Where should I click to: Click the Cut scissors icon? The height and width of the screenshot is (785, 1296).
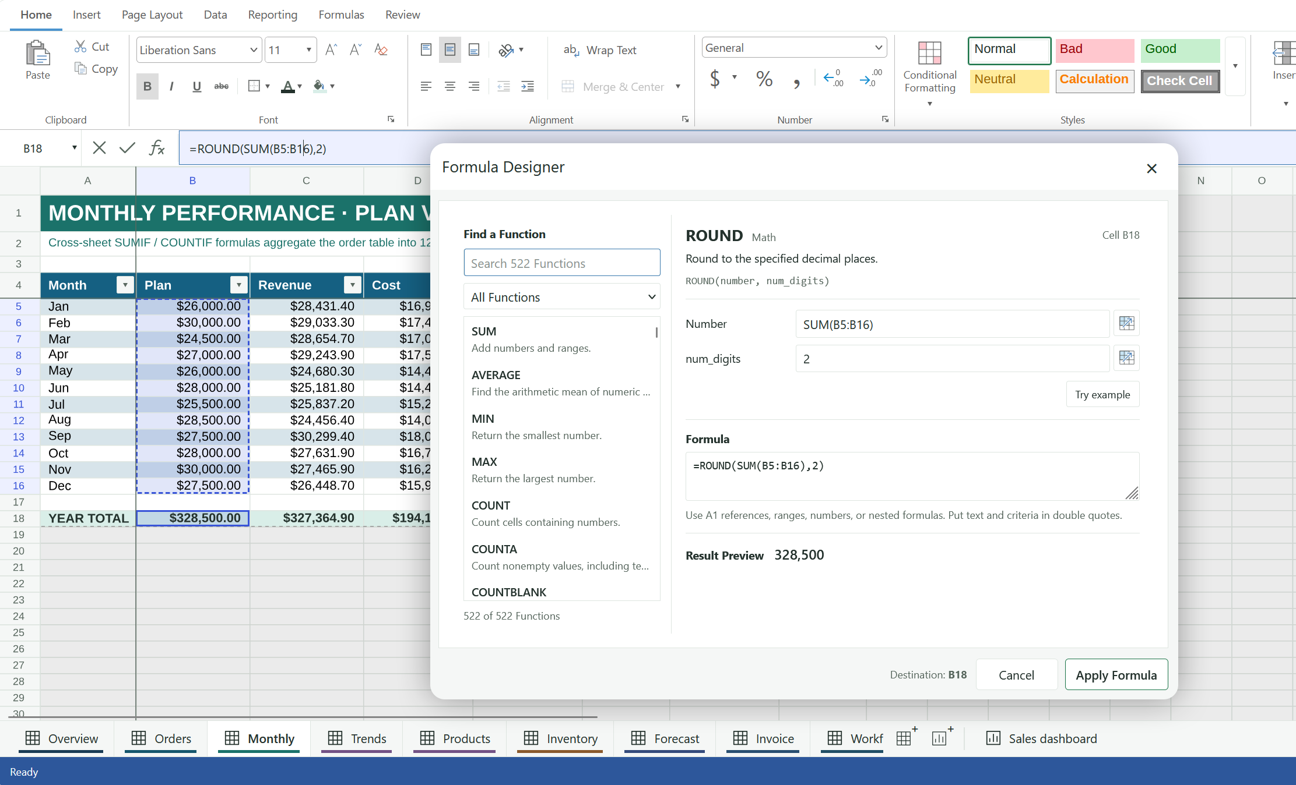[80, 47]
